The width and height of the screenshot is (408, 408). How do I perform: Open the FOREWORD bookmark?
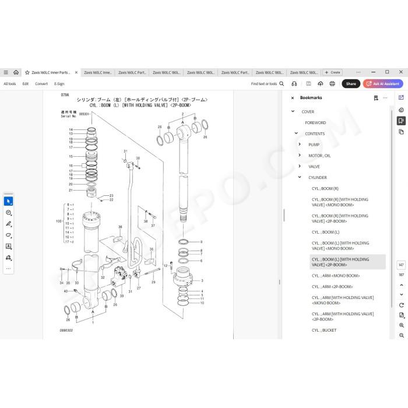point(315,123)
